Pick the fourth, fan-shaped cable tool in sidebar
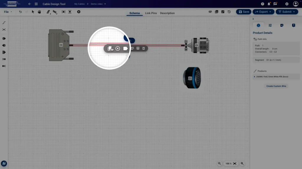This screenshot has width=302, height=169. 4,59
